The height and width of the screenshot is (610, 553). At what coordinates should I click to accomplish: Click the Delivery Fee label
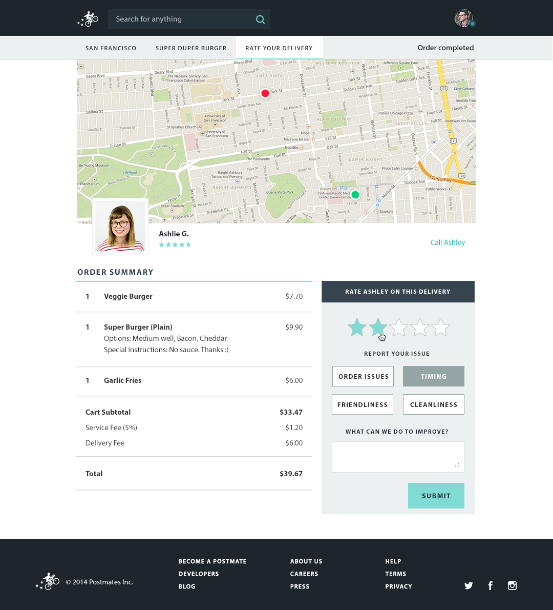105,443
